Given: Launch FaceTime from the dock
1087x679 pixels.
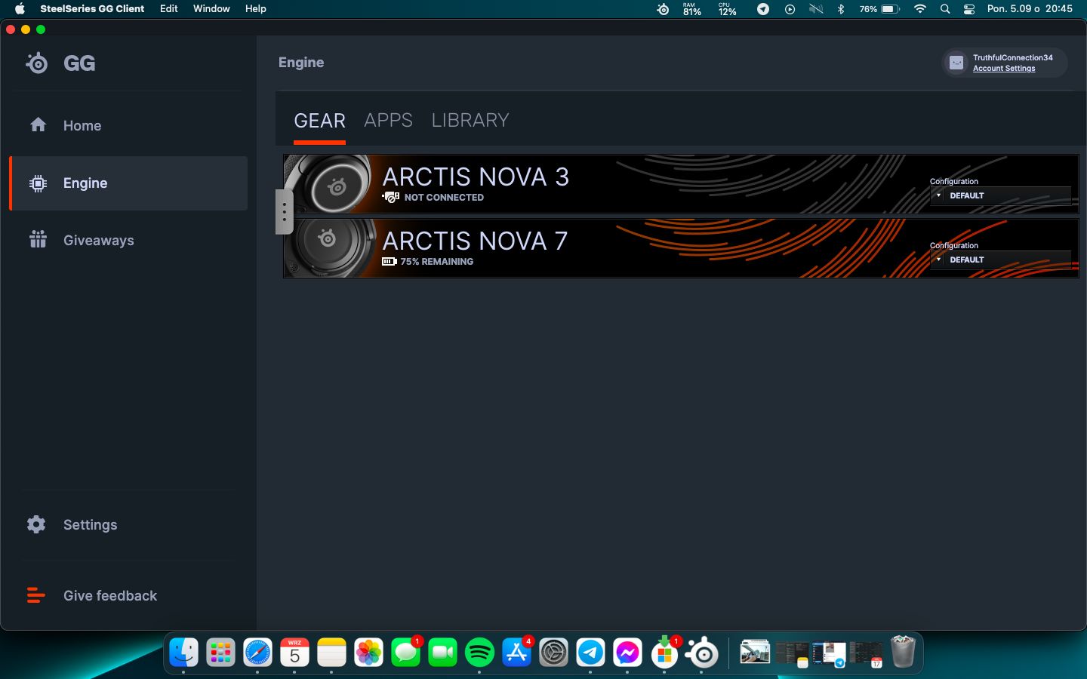Looking at the screenshot, I should [x=442, y=652].
